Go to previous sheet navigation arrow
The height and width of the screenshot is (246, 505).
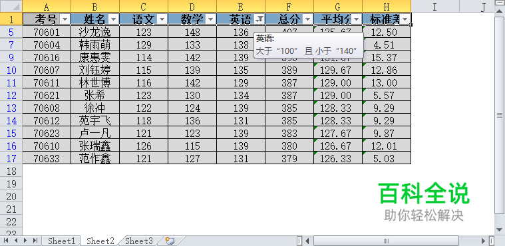[x=15, y=241]
